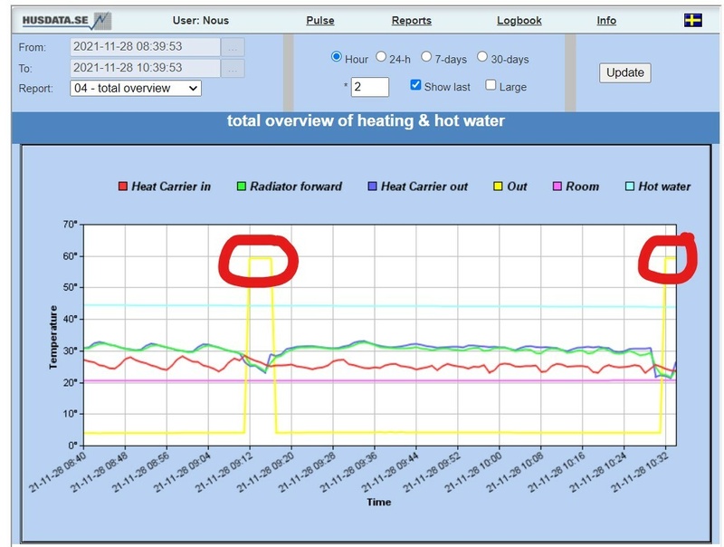The image size is (724, 547).
Task: Click the 70° axis label
Action: (x=71, y=224)
